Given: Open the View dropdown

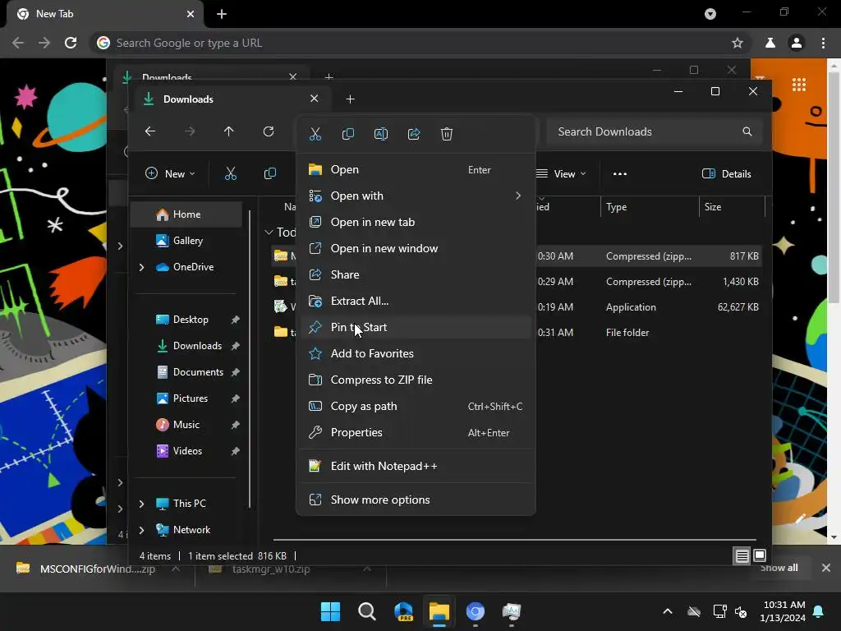Looking at the screenshot, I should click(x=562, y=174).
